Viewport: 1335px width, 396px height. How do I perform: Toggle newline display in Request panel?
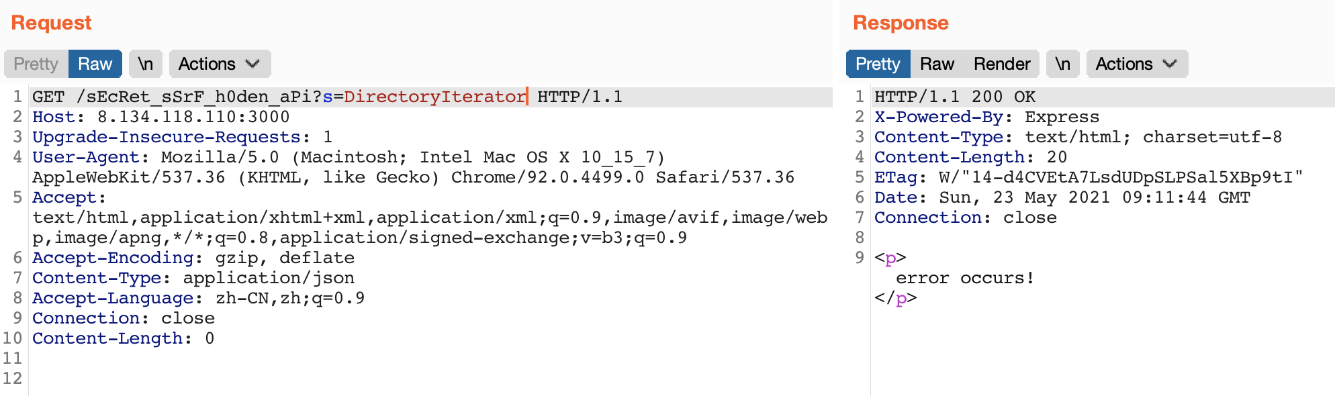[145, 64]
